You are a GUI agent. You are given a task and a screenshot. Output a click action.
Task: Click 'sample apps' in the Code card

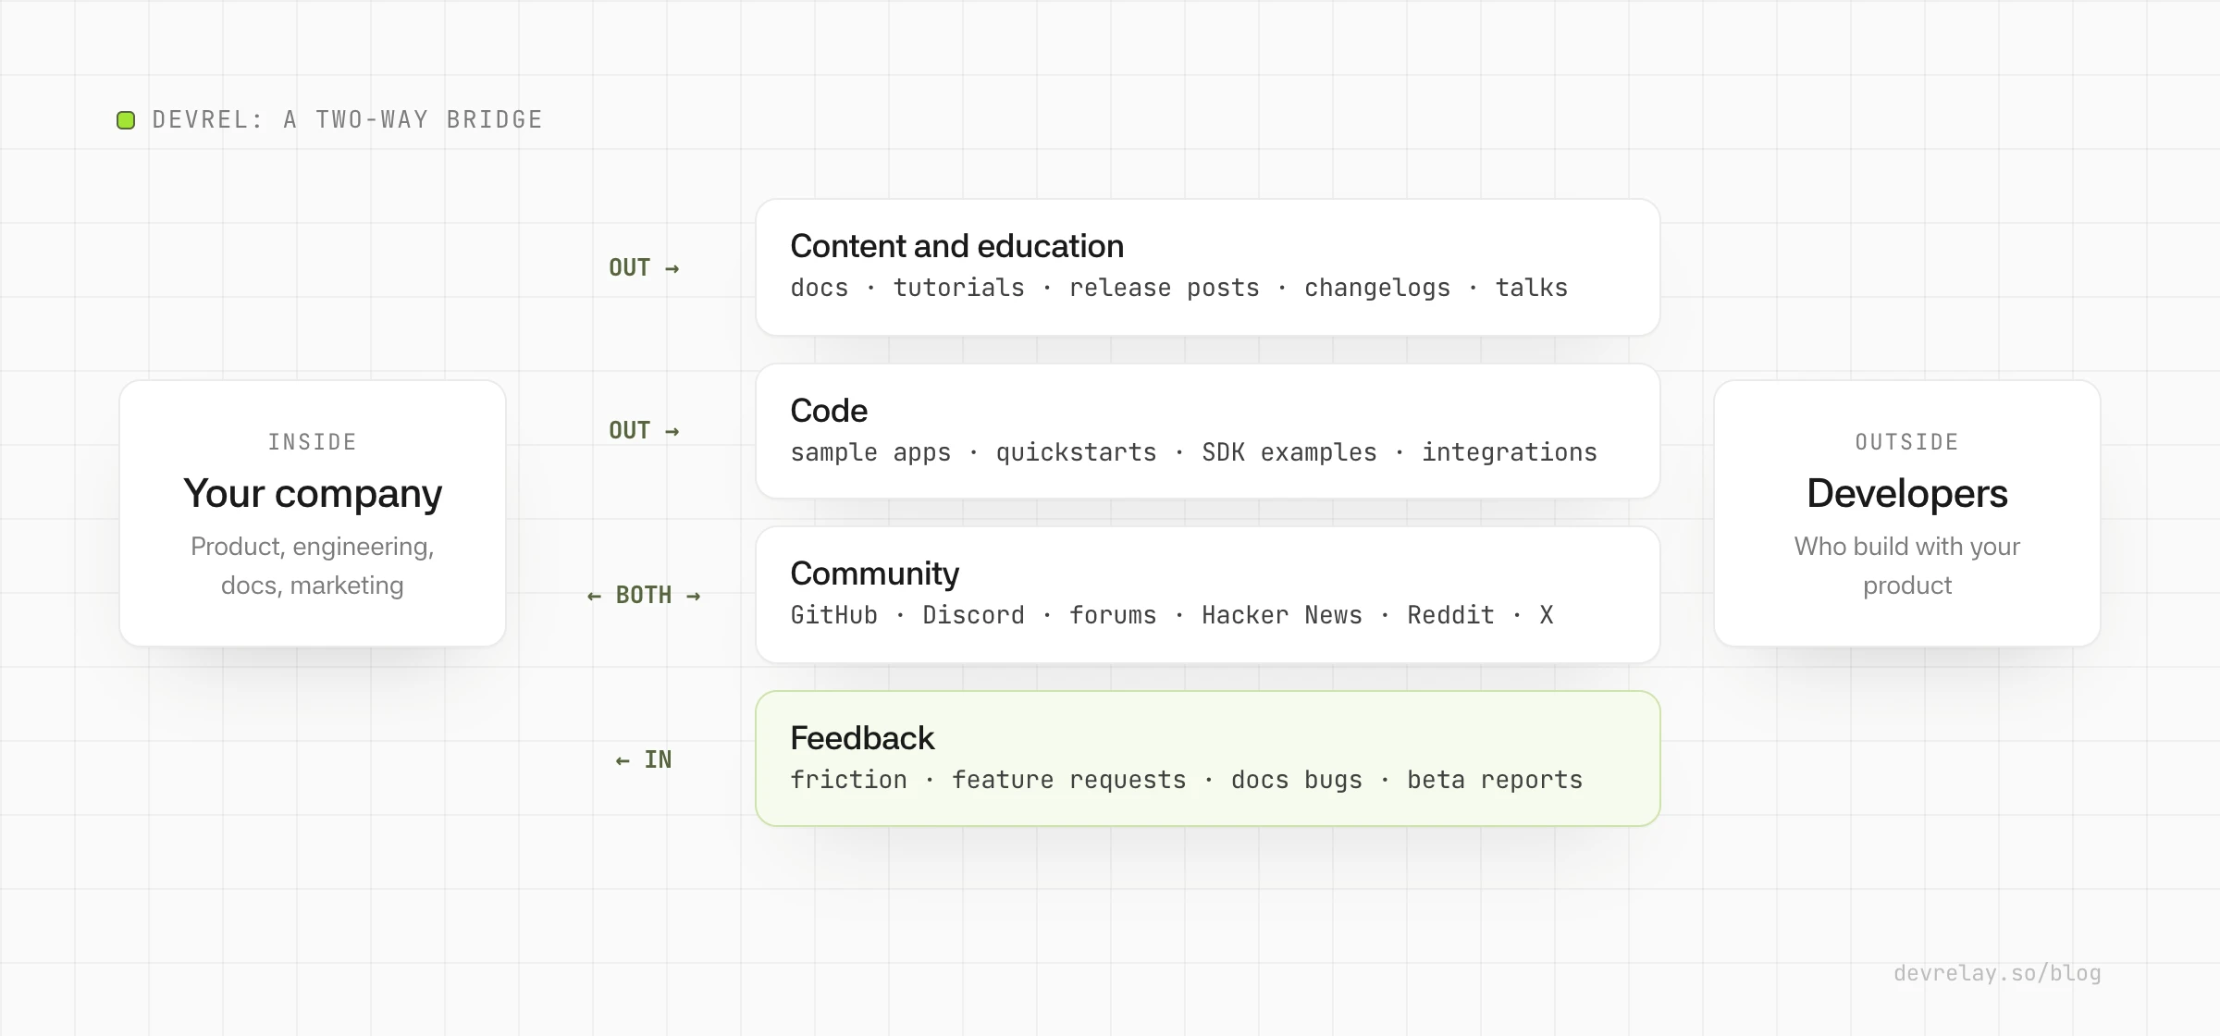(x=870, y=453)
